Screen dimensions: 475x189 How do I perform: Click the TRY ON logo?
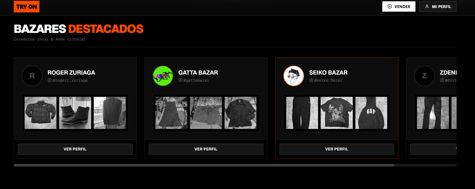(x=26, y=6)
